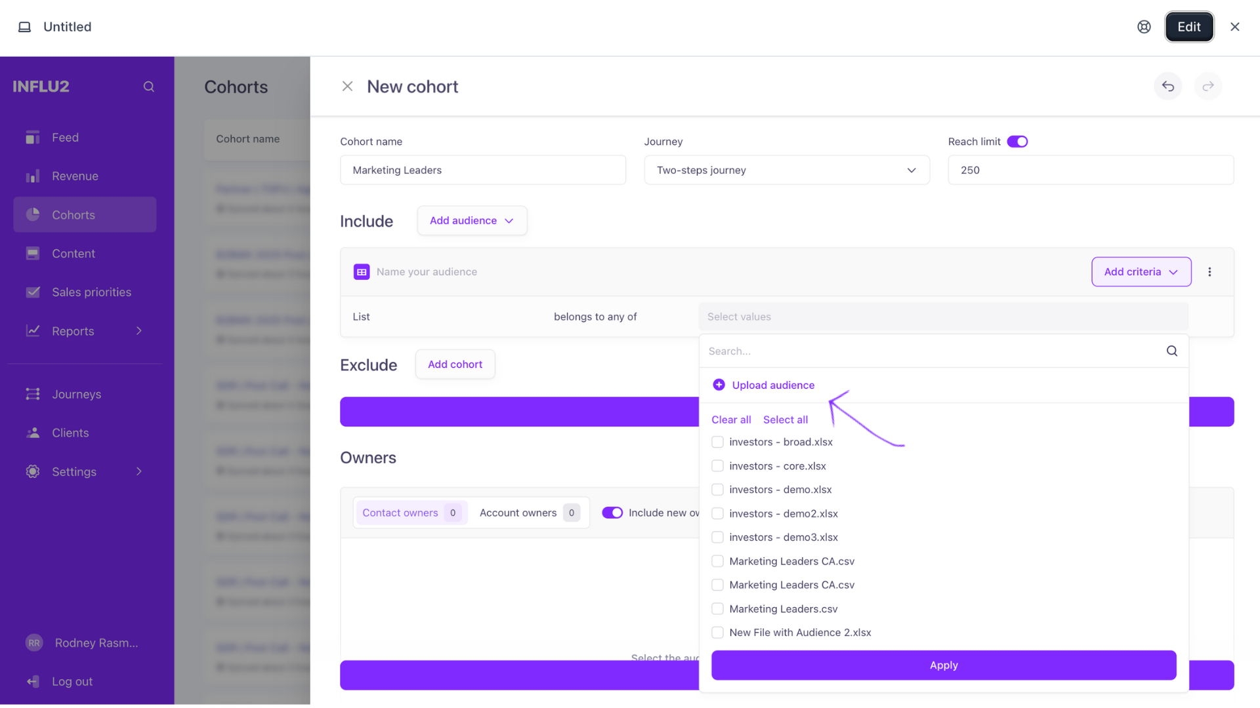Image resolution: width=1260 pixels, height=708 pixels.
Task: Expand the Settings submenu chevron
Action: pos(139,471)
